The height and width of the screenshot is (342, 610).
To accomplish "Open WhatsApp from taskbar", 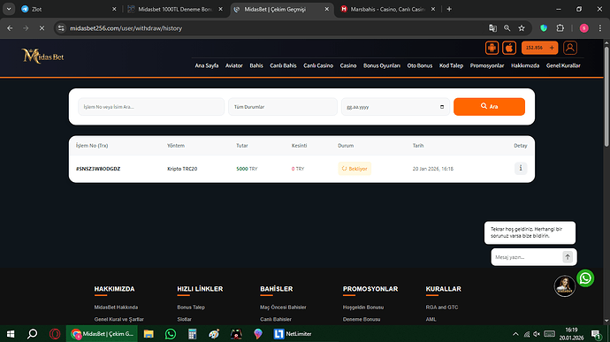I will 171,334.
